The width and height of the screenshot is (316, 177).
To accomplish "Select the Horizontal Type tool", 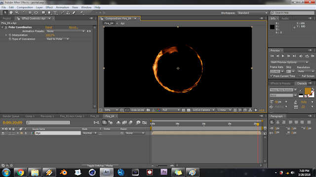I will (x=55, y=13).
